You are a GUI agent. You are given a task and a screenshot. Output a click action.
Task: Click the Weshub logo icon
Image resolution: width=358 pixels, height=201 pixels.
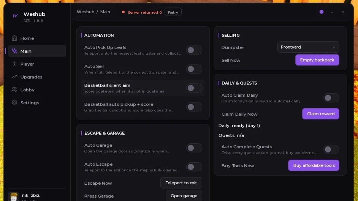16,16
